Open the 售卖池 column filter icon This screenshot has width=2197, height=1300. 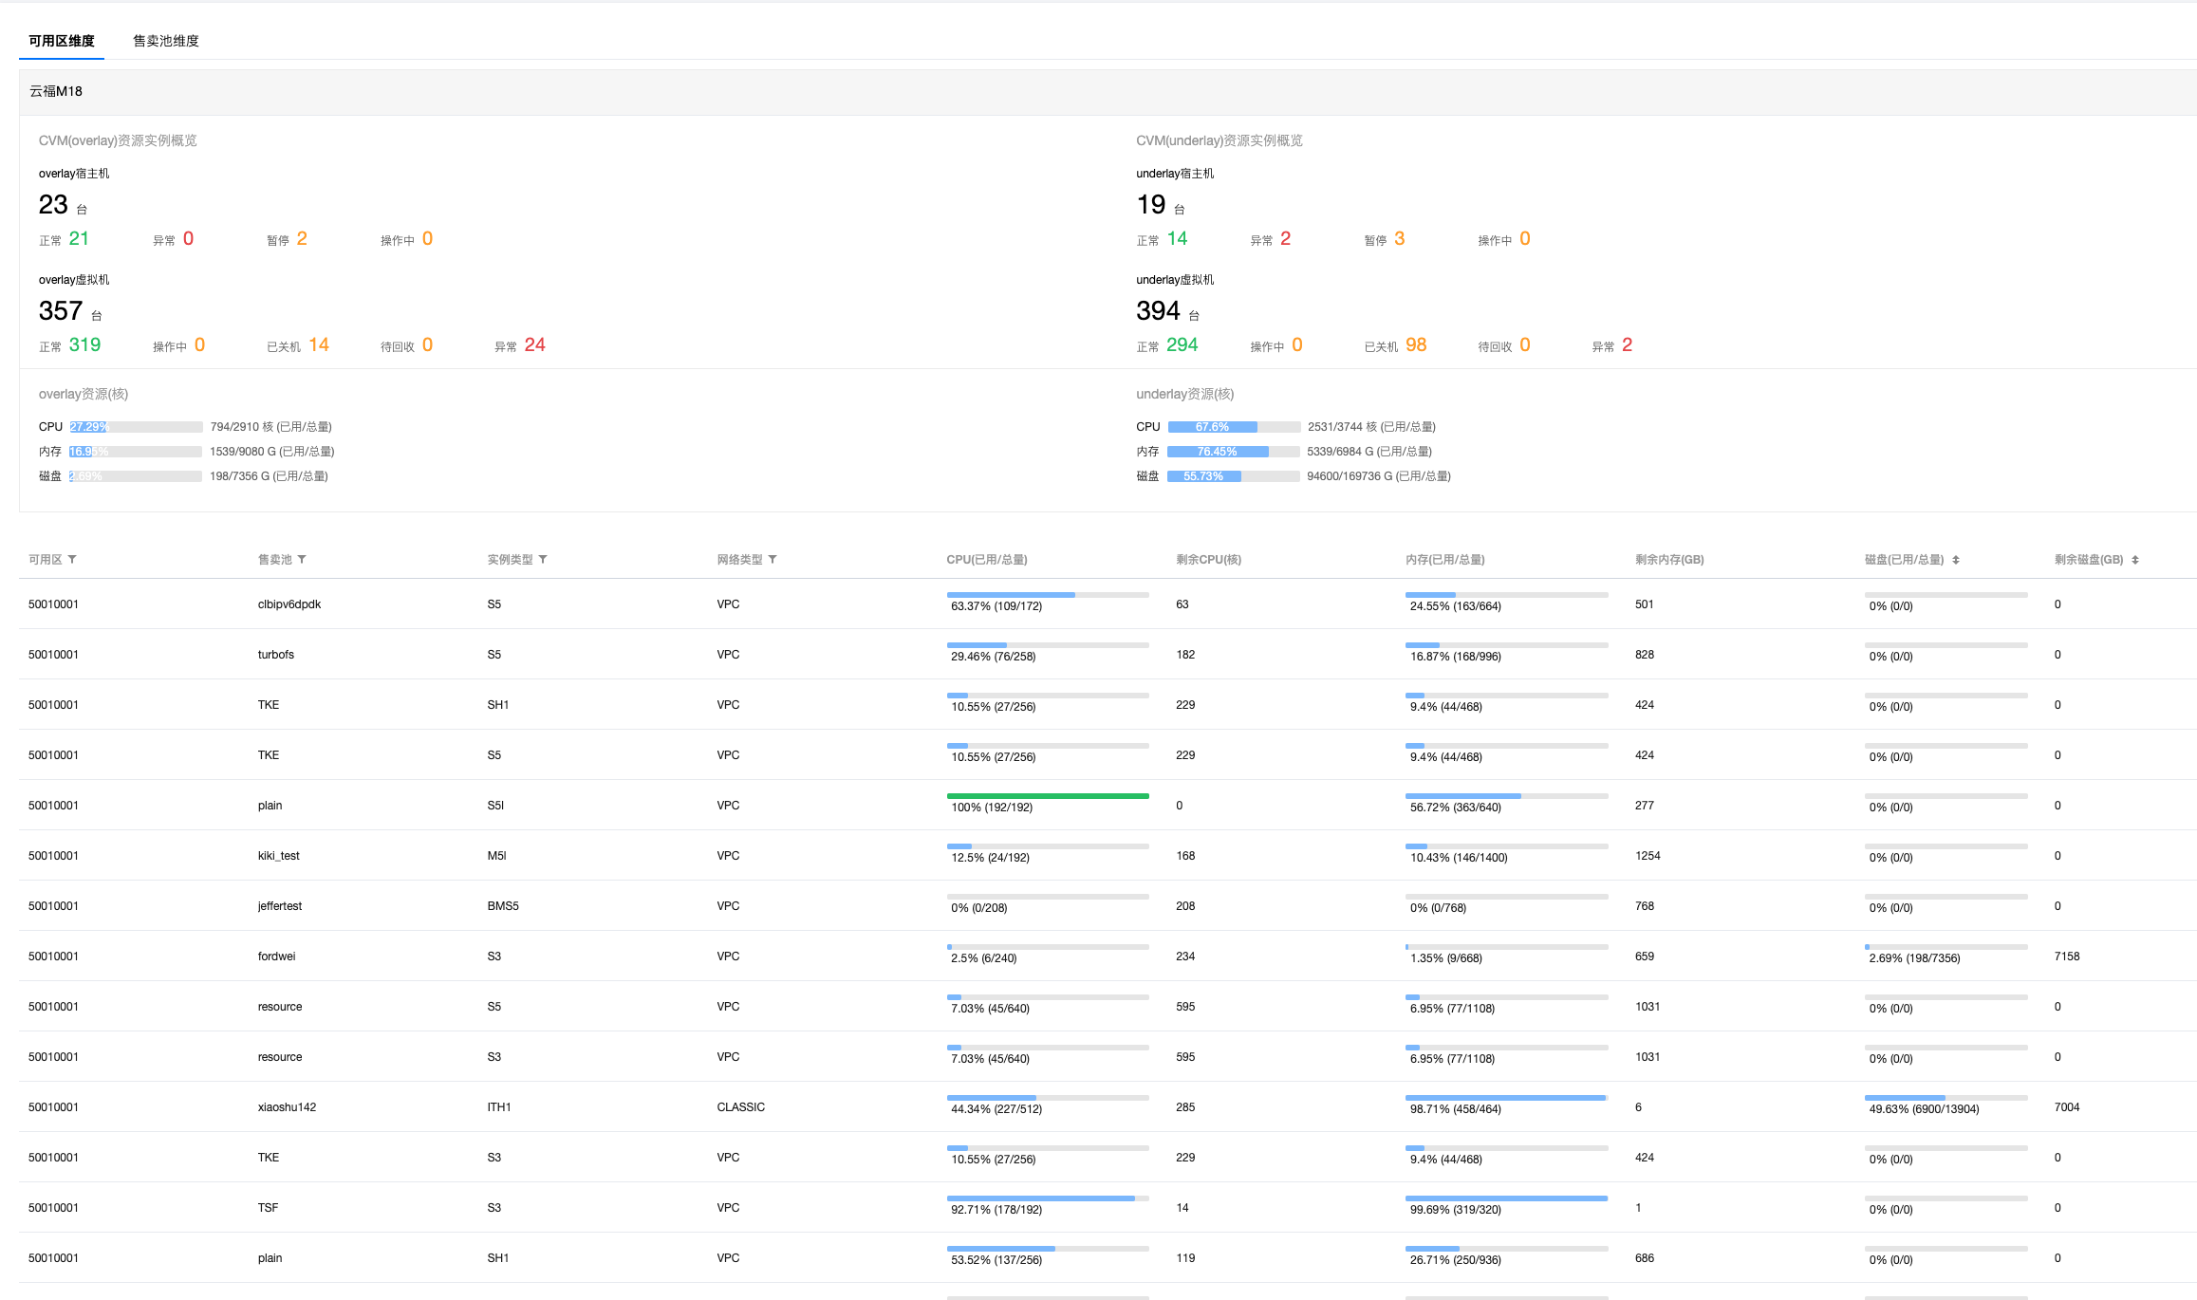tap(302, 560)
